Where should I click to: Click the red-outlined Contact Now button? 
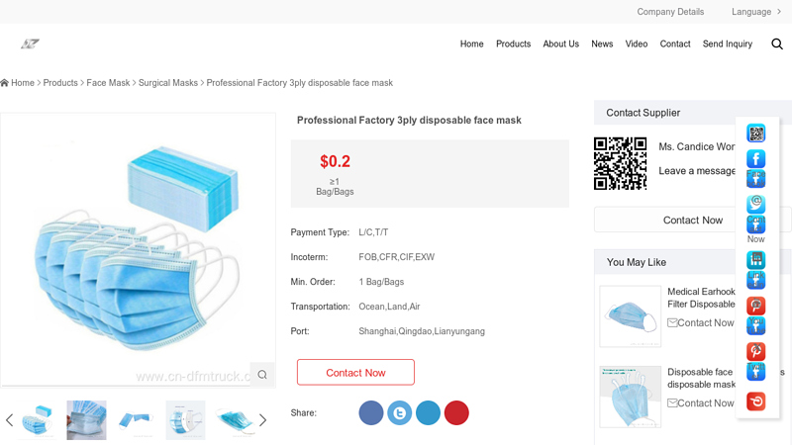click(355, 373)
